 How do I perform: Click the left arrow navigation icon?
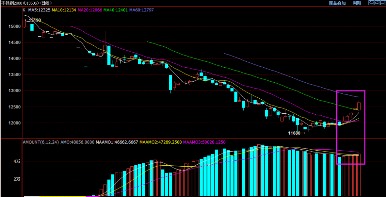pos(371,3)
